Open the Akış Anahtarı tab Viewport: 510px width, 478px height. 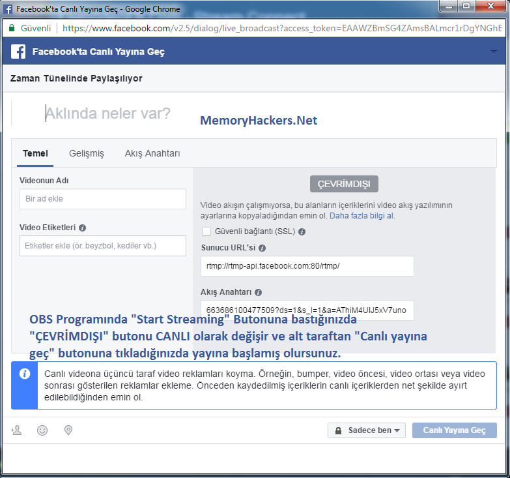click(x=152, y=153)
